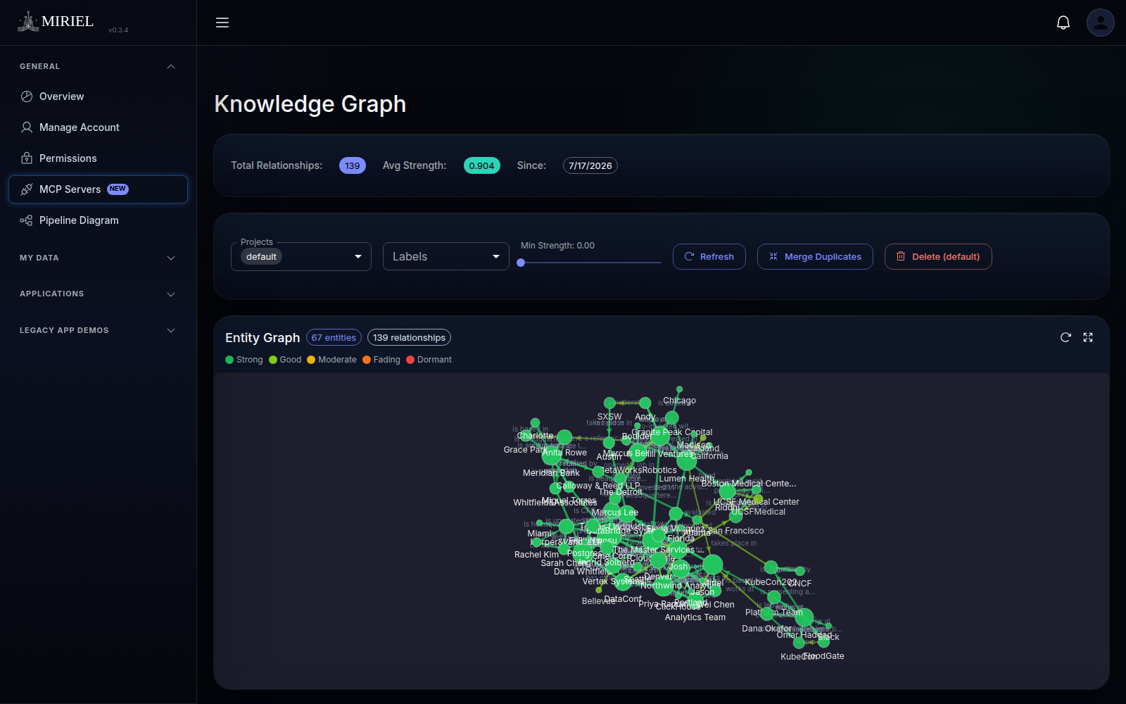Expand the Legacy App Demos section
The height and width of the screenshot is (704, 1126).
[98, 330]
